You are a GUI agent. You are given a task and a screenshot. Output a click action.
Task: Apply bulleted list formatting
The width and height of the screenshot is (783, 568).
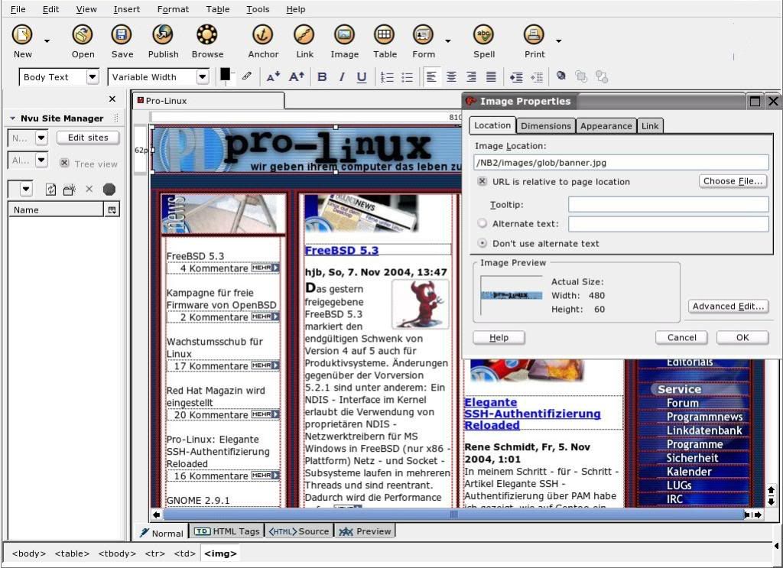[x=408, y=77]
